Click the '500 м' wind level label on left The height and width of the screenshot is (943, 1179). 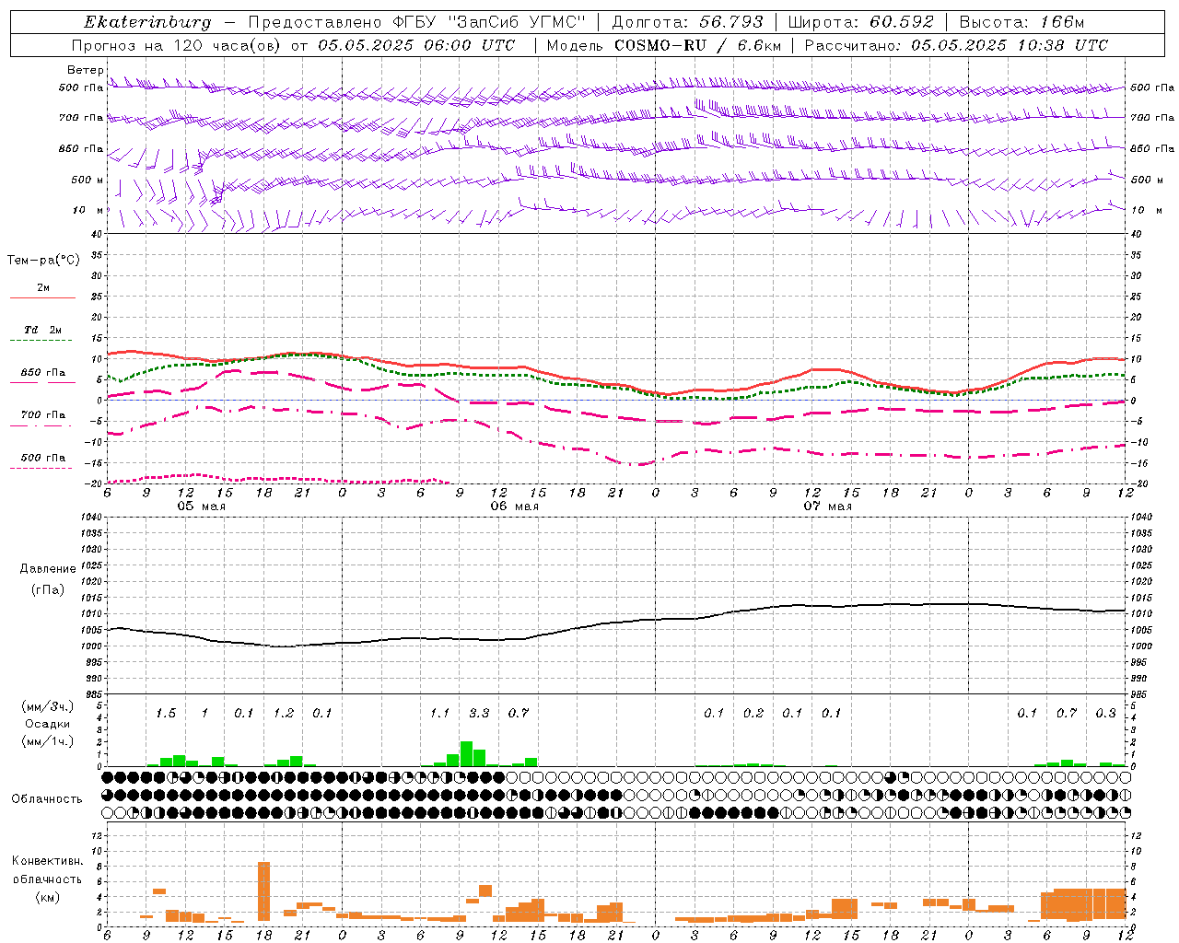click(x=88, y=180)
